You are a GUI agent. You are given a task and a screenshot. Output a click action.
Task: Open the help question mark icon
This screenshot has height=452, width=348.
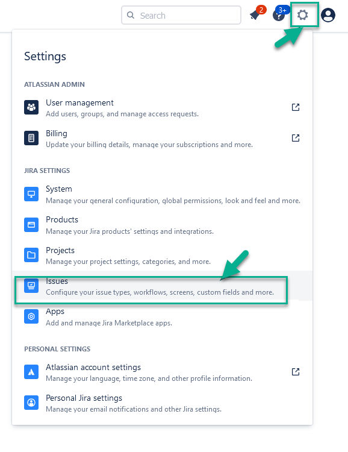coord(279,15)
